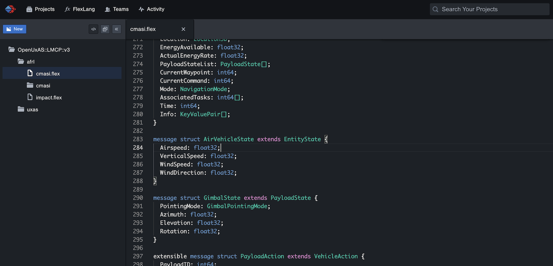
Task: Click the PayloadAction struct name
Action: coord(262,256)
